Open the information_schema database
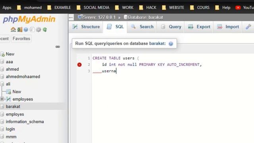Screen dimensions: 254x143 pyautogui.click(x=25, y=122)
